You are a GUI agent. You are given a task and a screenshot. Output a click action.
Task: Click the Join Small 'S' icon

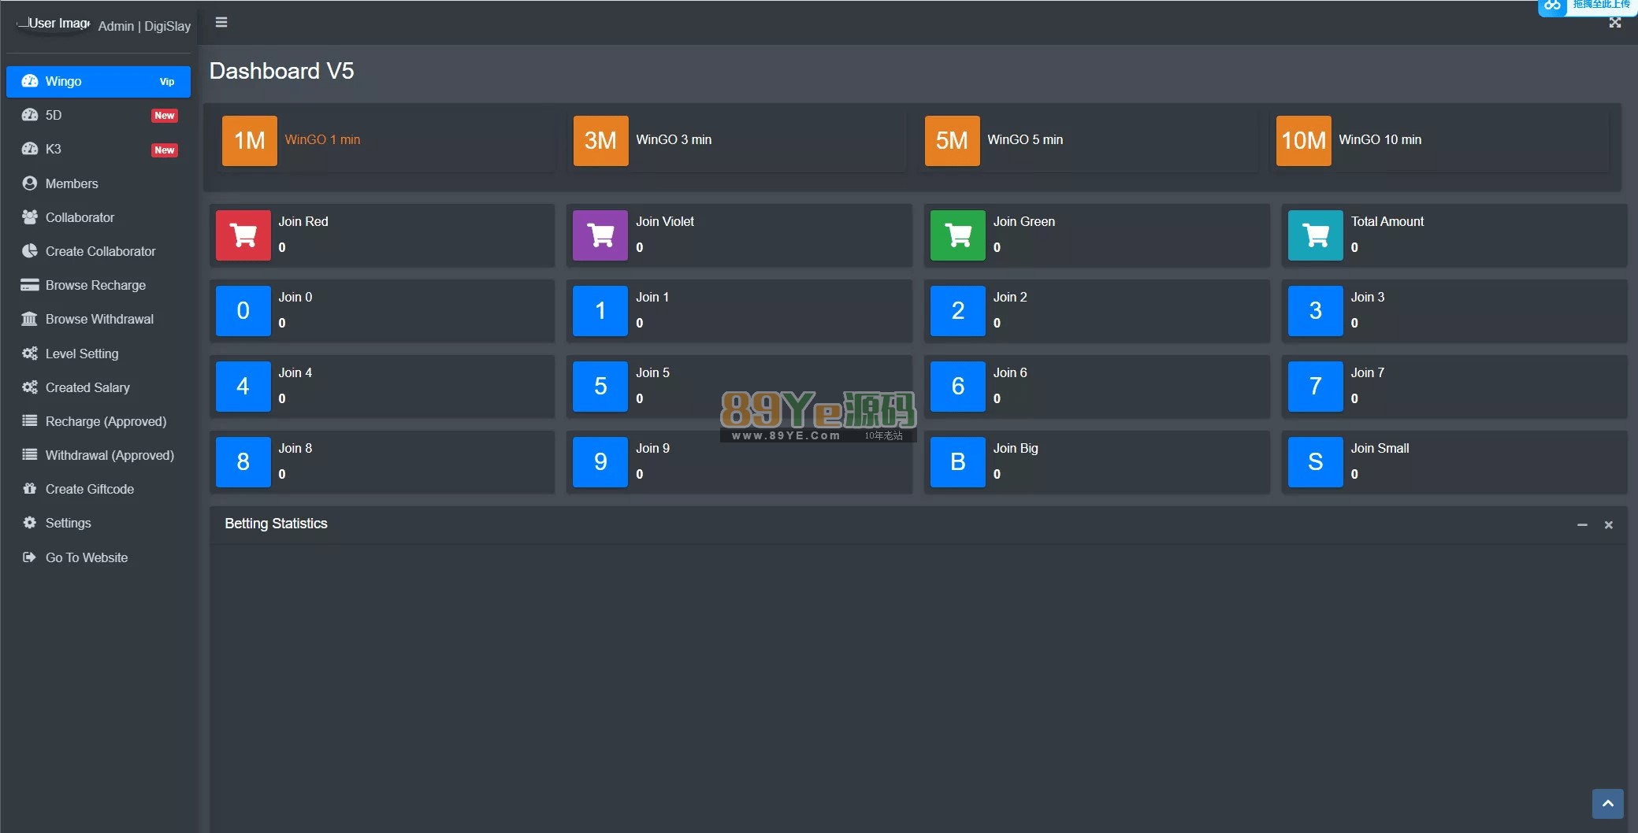click(1315, 461)
